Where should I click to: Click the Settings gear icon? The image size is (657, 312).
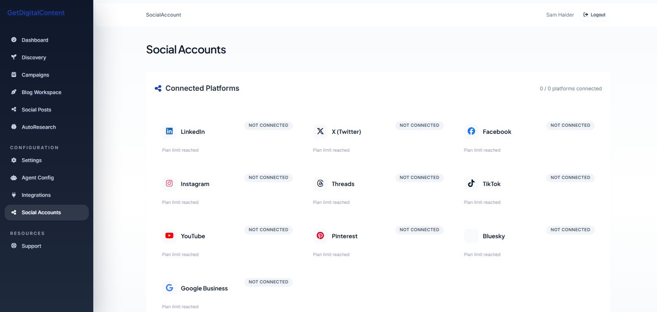pos(14,160)
